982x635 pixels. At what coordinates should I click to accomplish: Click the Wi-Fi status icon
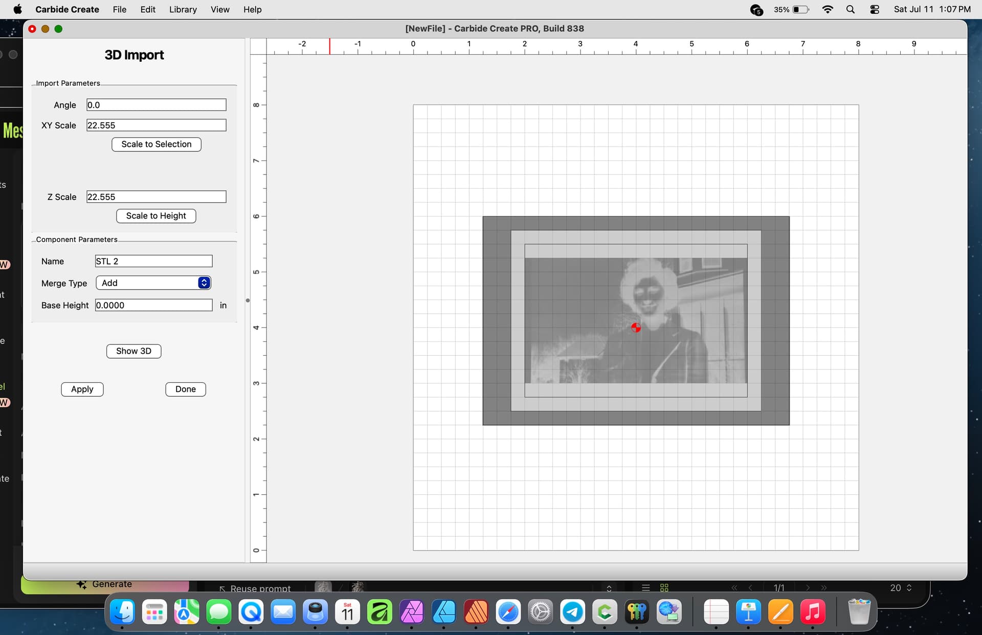click(x=827, y=9)
